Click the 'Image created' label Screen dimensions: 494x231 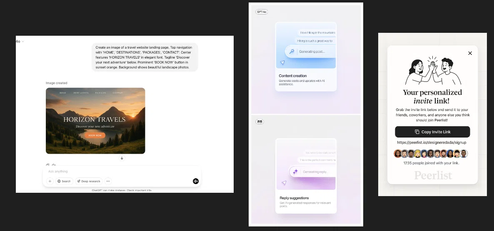point(56,83)
